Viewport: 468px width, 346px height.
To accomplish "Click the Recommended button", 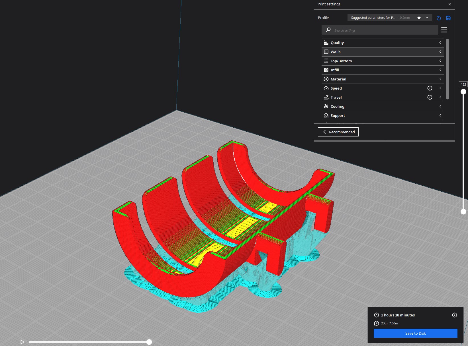I will click(338, 132).
